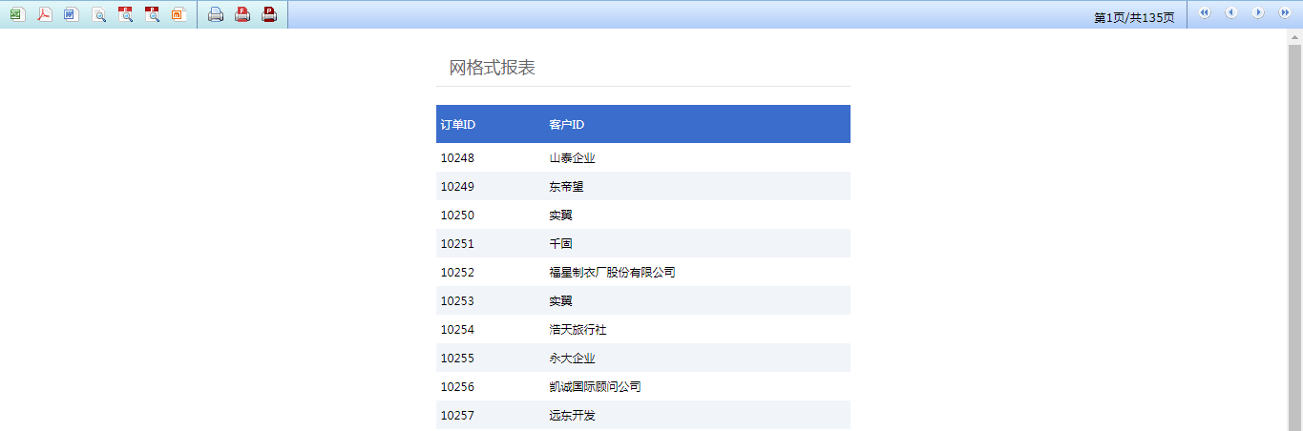Open the page preview magnifier icon

click(98, 14)
